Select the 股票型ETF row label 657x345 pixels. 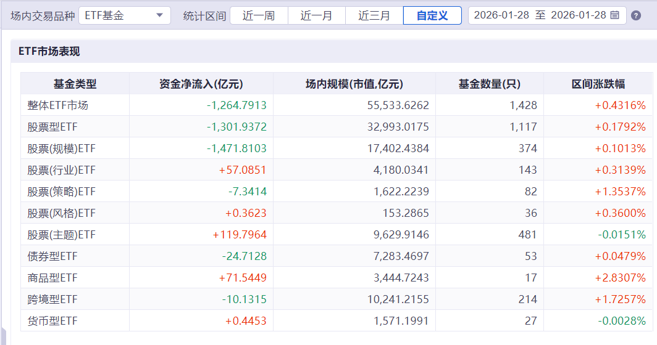click(x=52, y=127)
